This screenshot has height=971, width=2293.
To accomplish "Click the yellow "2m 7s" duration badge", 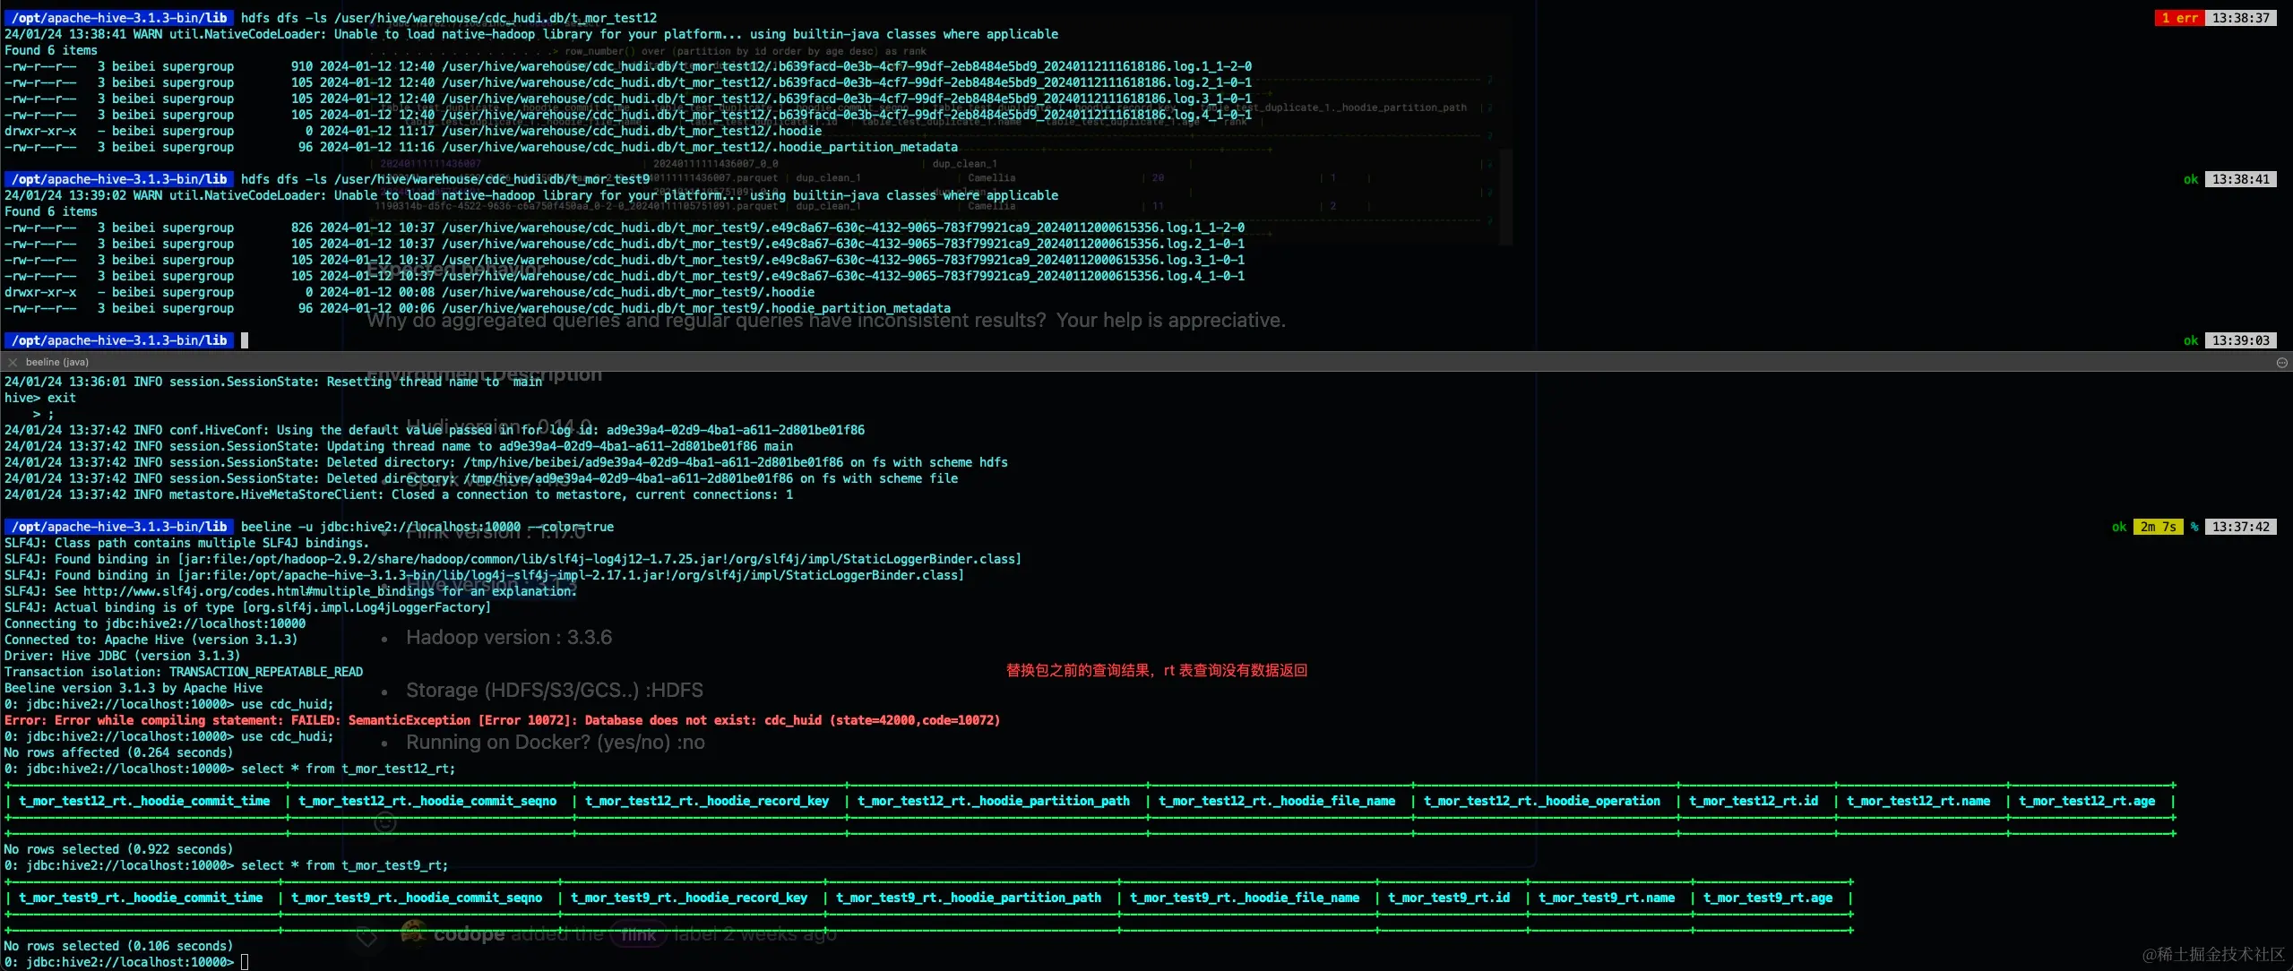I will click(x=2159, y=526).
